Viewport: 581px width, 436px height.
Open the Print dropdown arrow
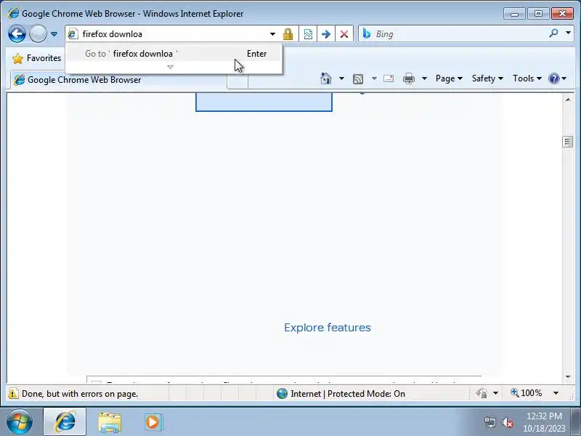(x=425, y=78)
